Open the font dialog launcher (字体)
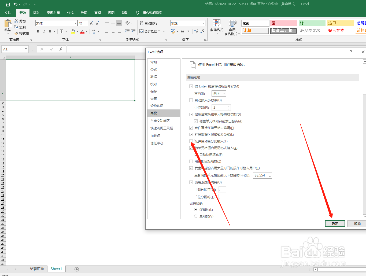This screenshot has width=366, height=276. pyautogui.click(x=100, y=40)
